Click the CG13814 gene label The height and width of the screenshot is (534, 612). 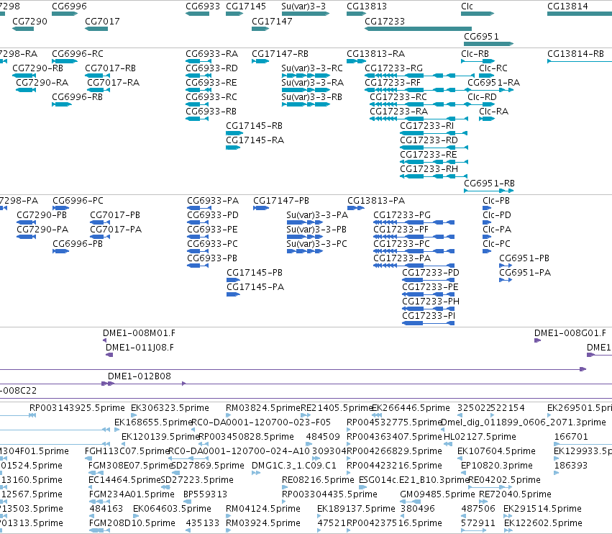567,6
